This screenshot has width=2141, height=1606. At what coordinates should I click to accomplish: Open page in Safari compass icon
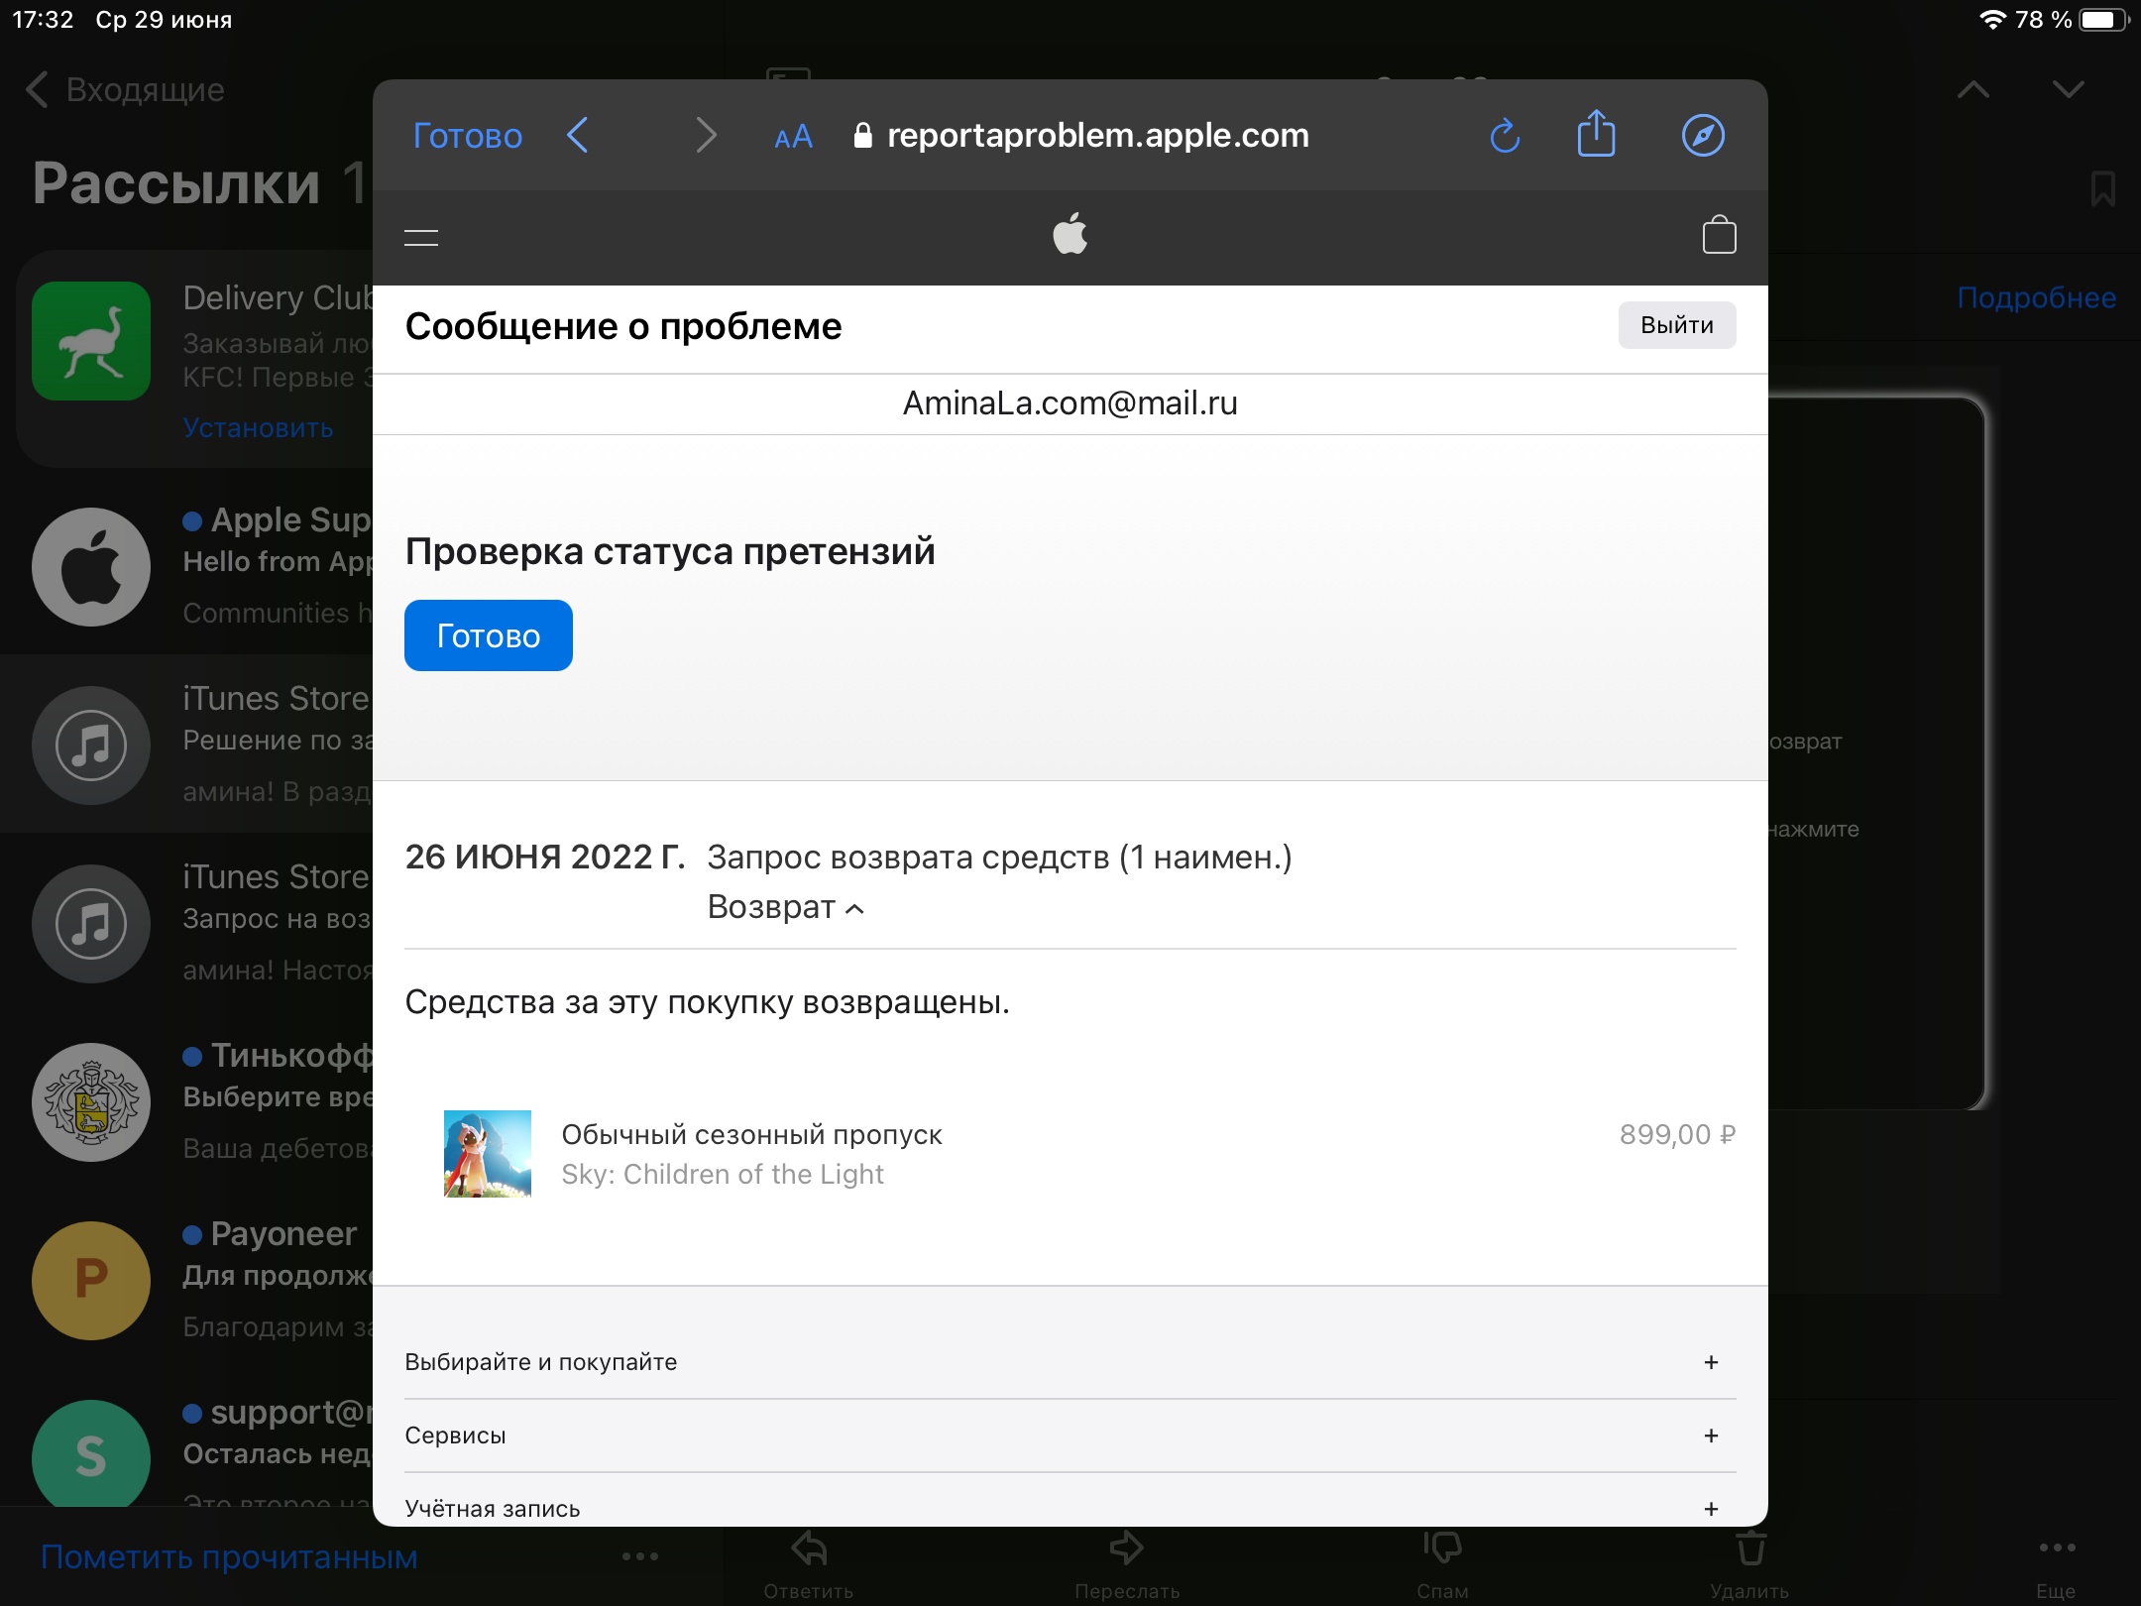coord(1703,136)
